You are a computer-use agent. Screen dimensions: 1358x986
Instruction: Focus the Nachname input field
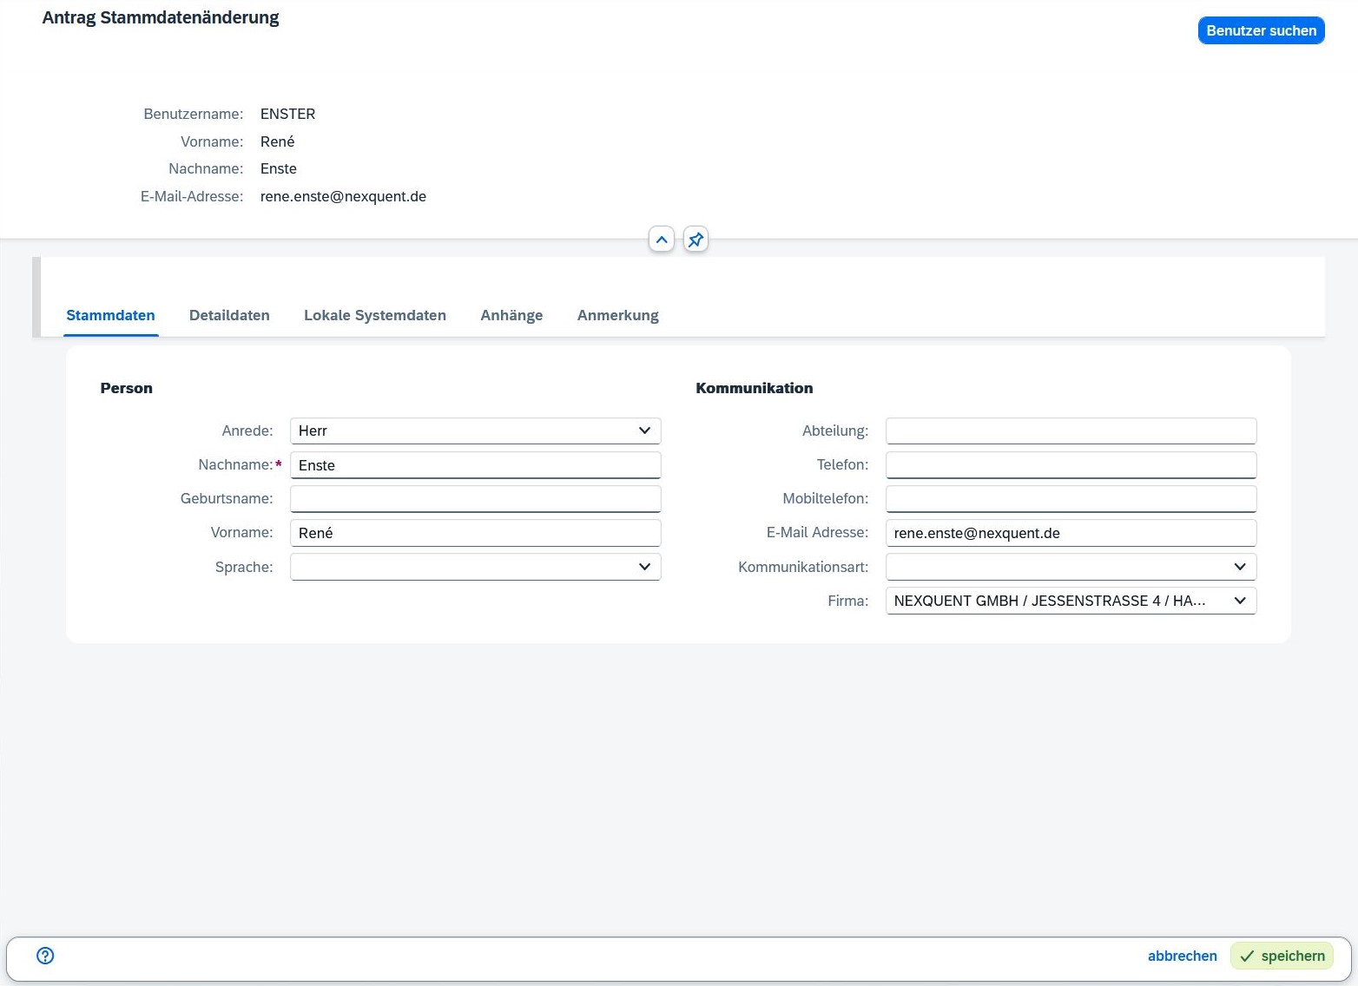(475, 465)
